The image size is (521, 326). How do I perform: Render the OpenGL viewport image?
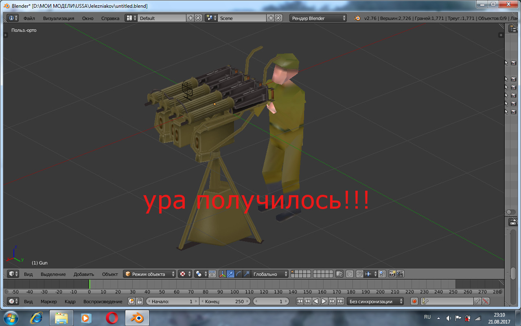tap(392, 274)
